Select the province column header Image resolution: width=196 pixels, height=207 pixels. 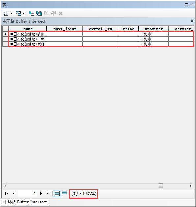pos(154,29)
